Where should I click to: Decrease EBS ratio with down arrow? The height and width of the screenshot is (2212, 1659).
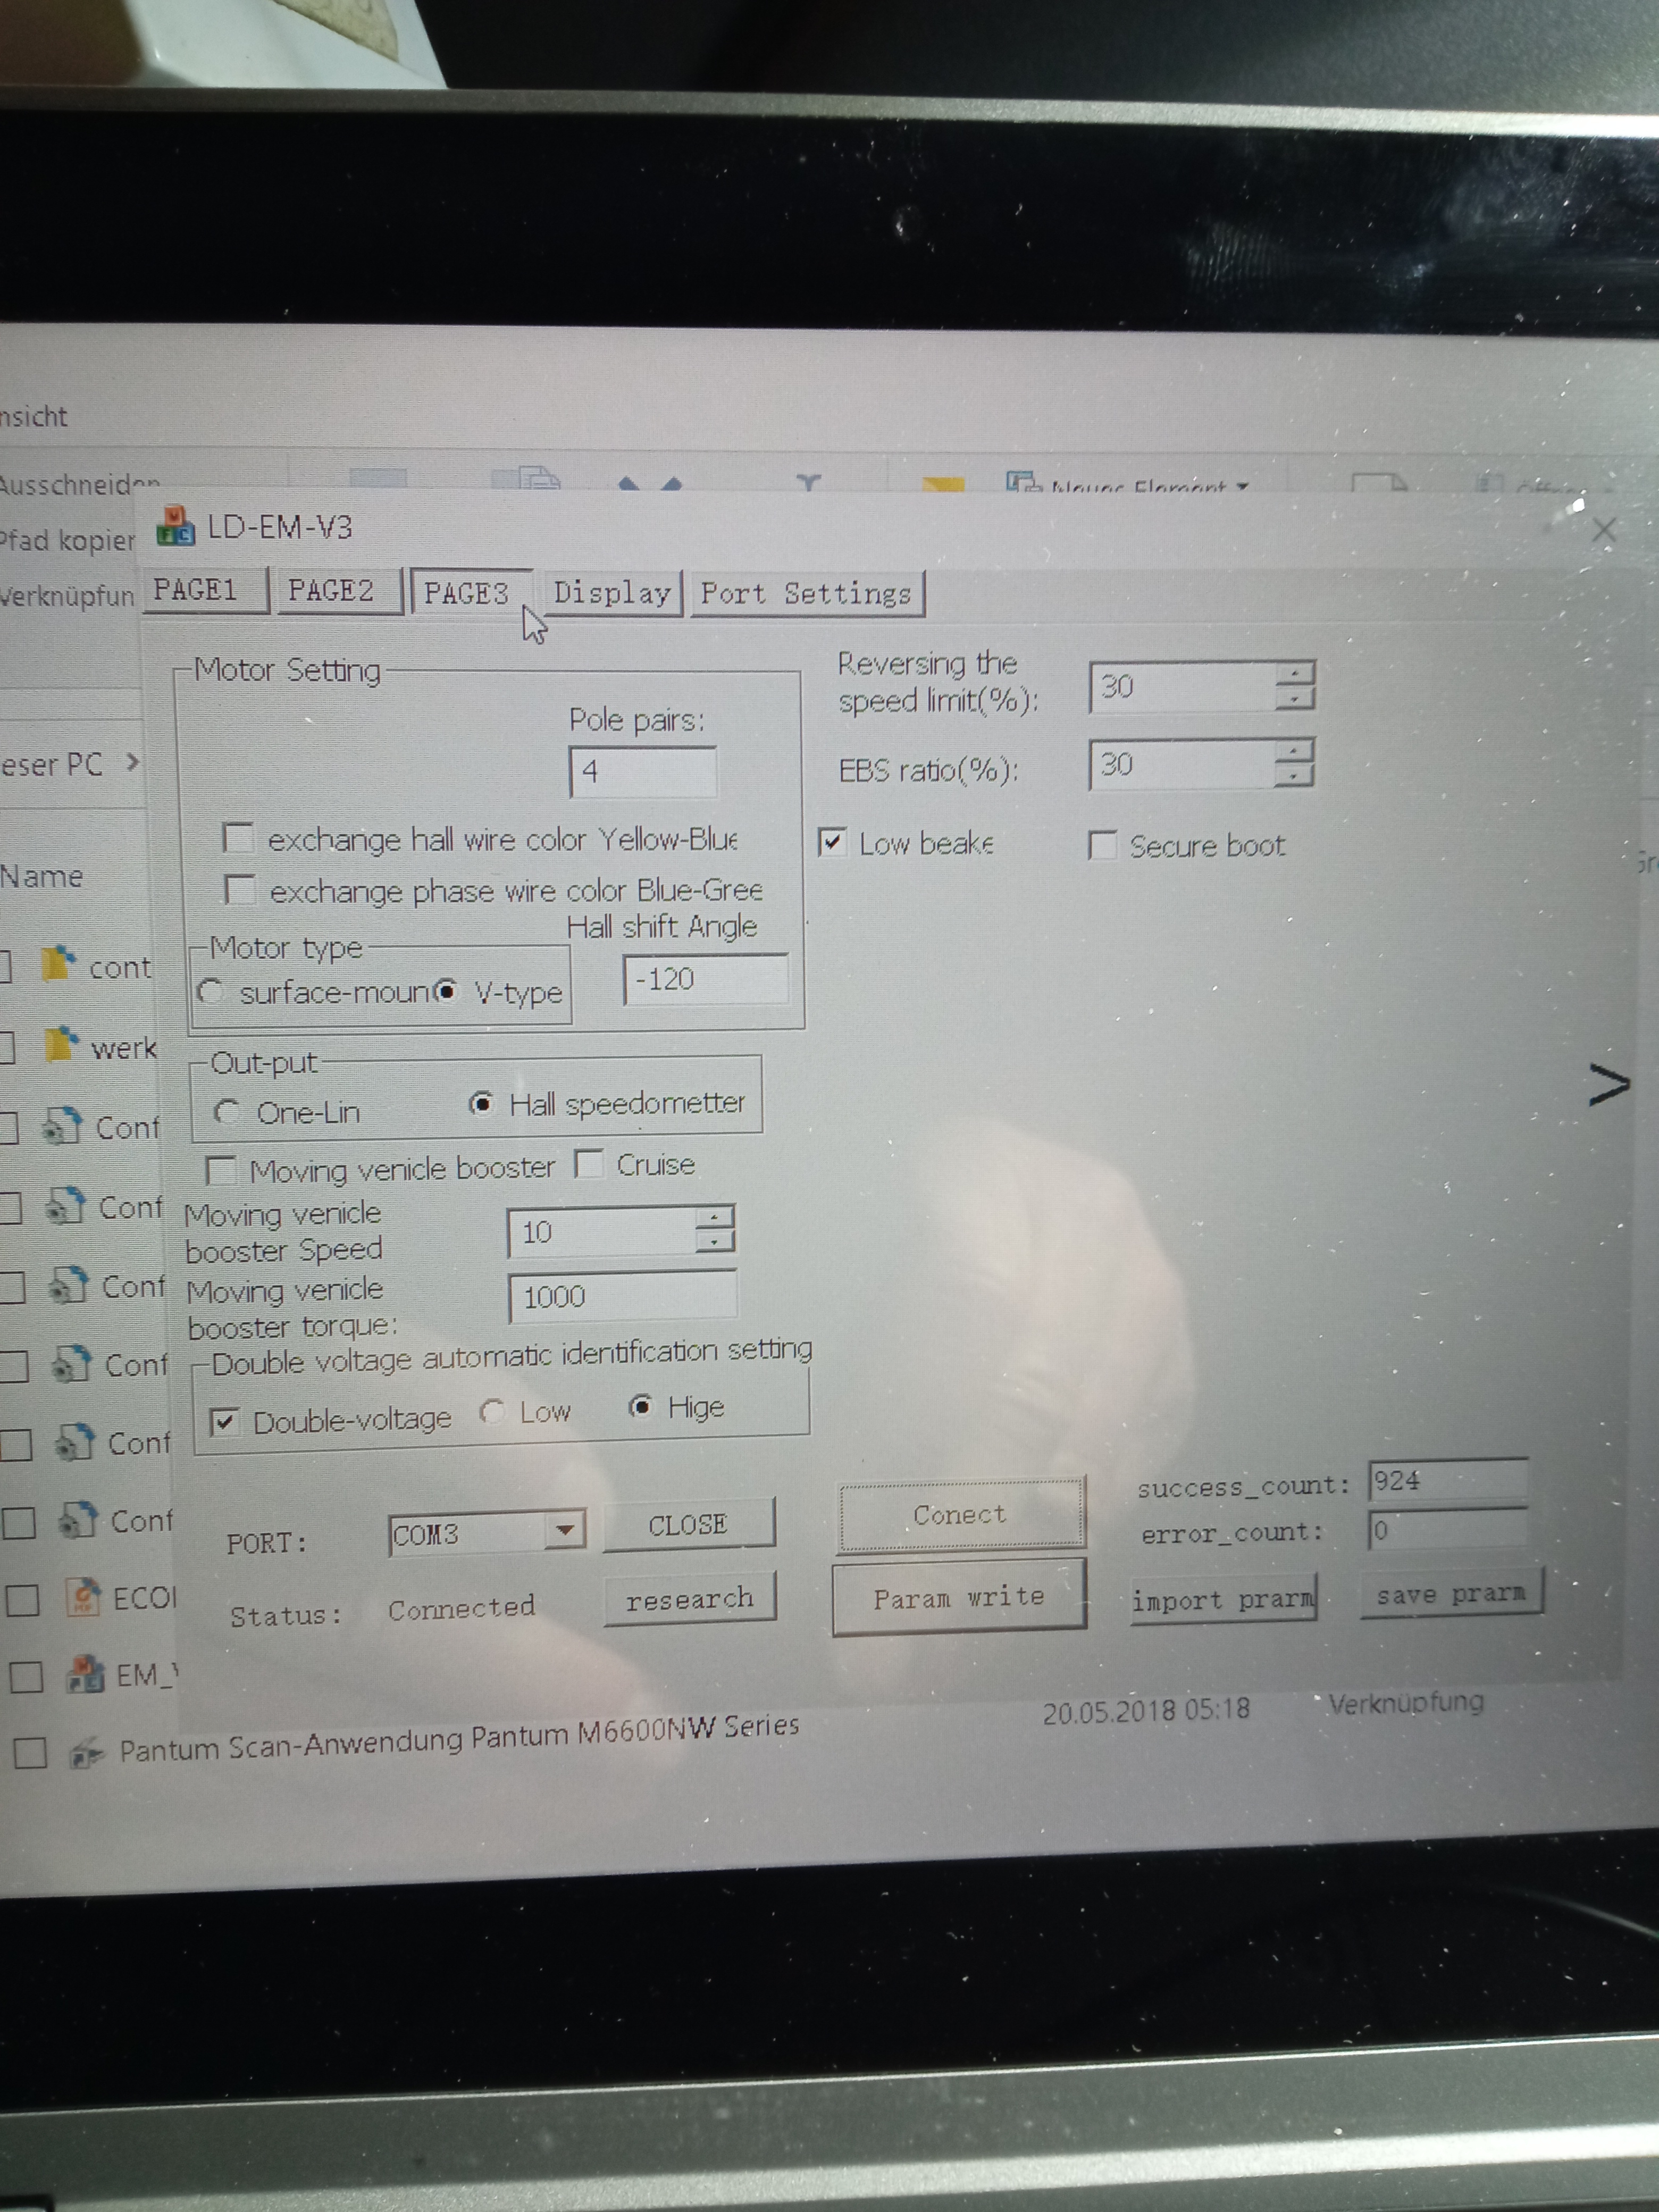(1294, 776)
